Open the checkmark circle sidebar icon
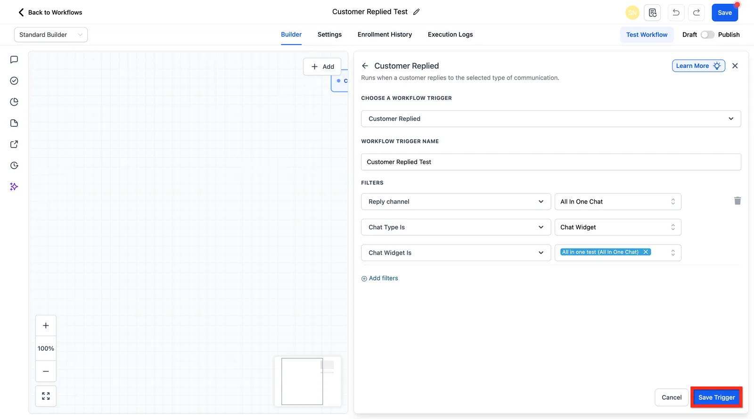Screen dimensions: 754x419 pyautogui.click(x=14, y=81)
